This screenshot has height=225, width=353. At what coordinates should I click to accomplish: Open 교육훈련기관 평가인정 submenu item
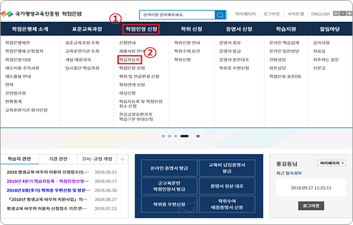point(26,110)
